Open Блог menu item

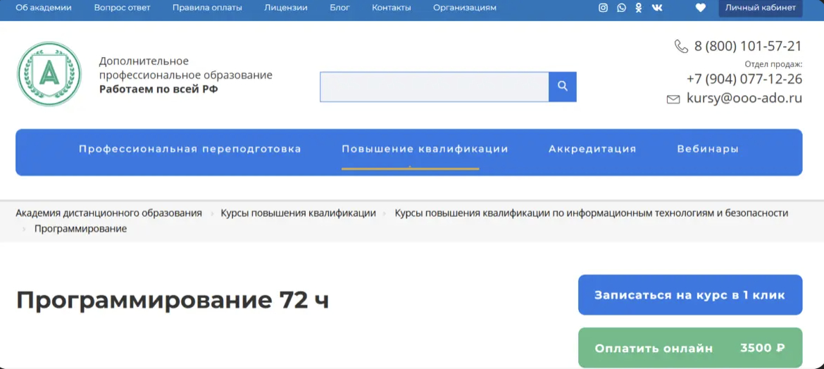point(340,8)
